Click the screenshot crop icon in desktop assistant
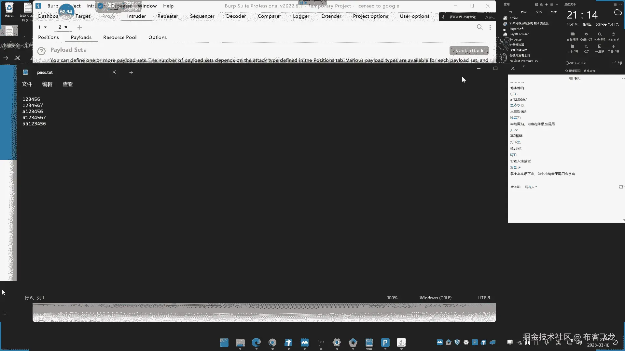The width and height of the screenshot is (625, 351). tap(586, 46)
